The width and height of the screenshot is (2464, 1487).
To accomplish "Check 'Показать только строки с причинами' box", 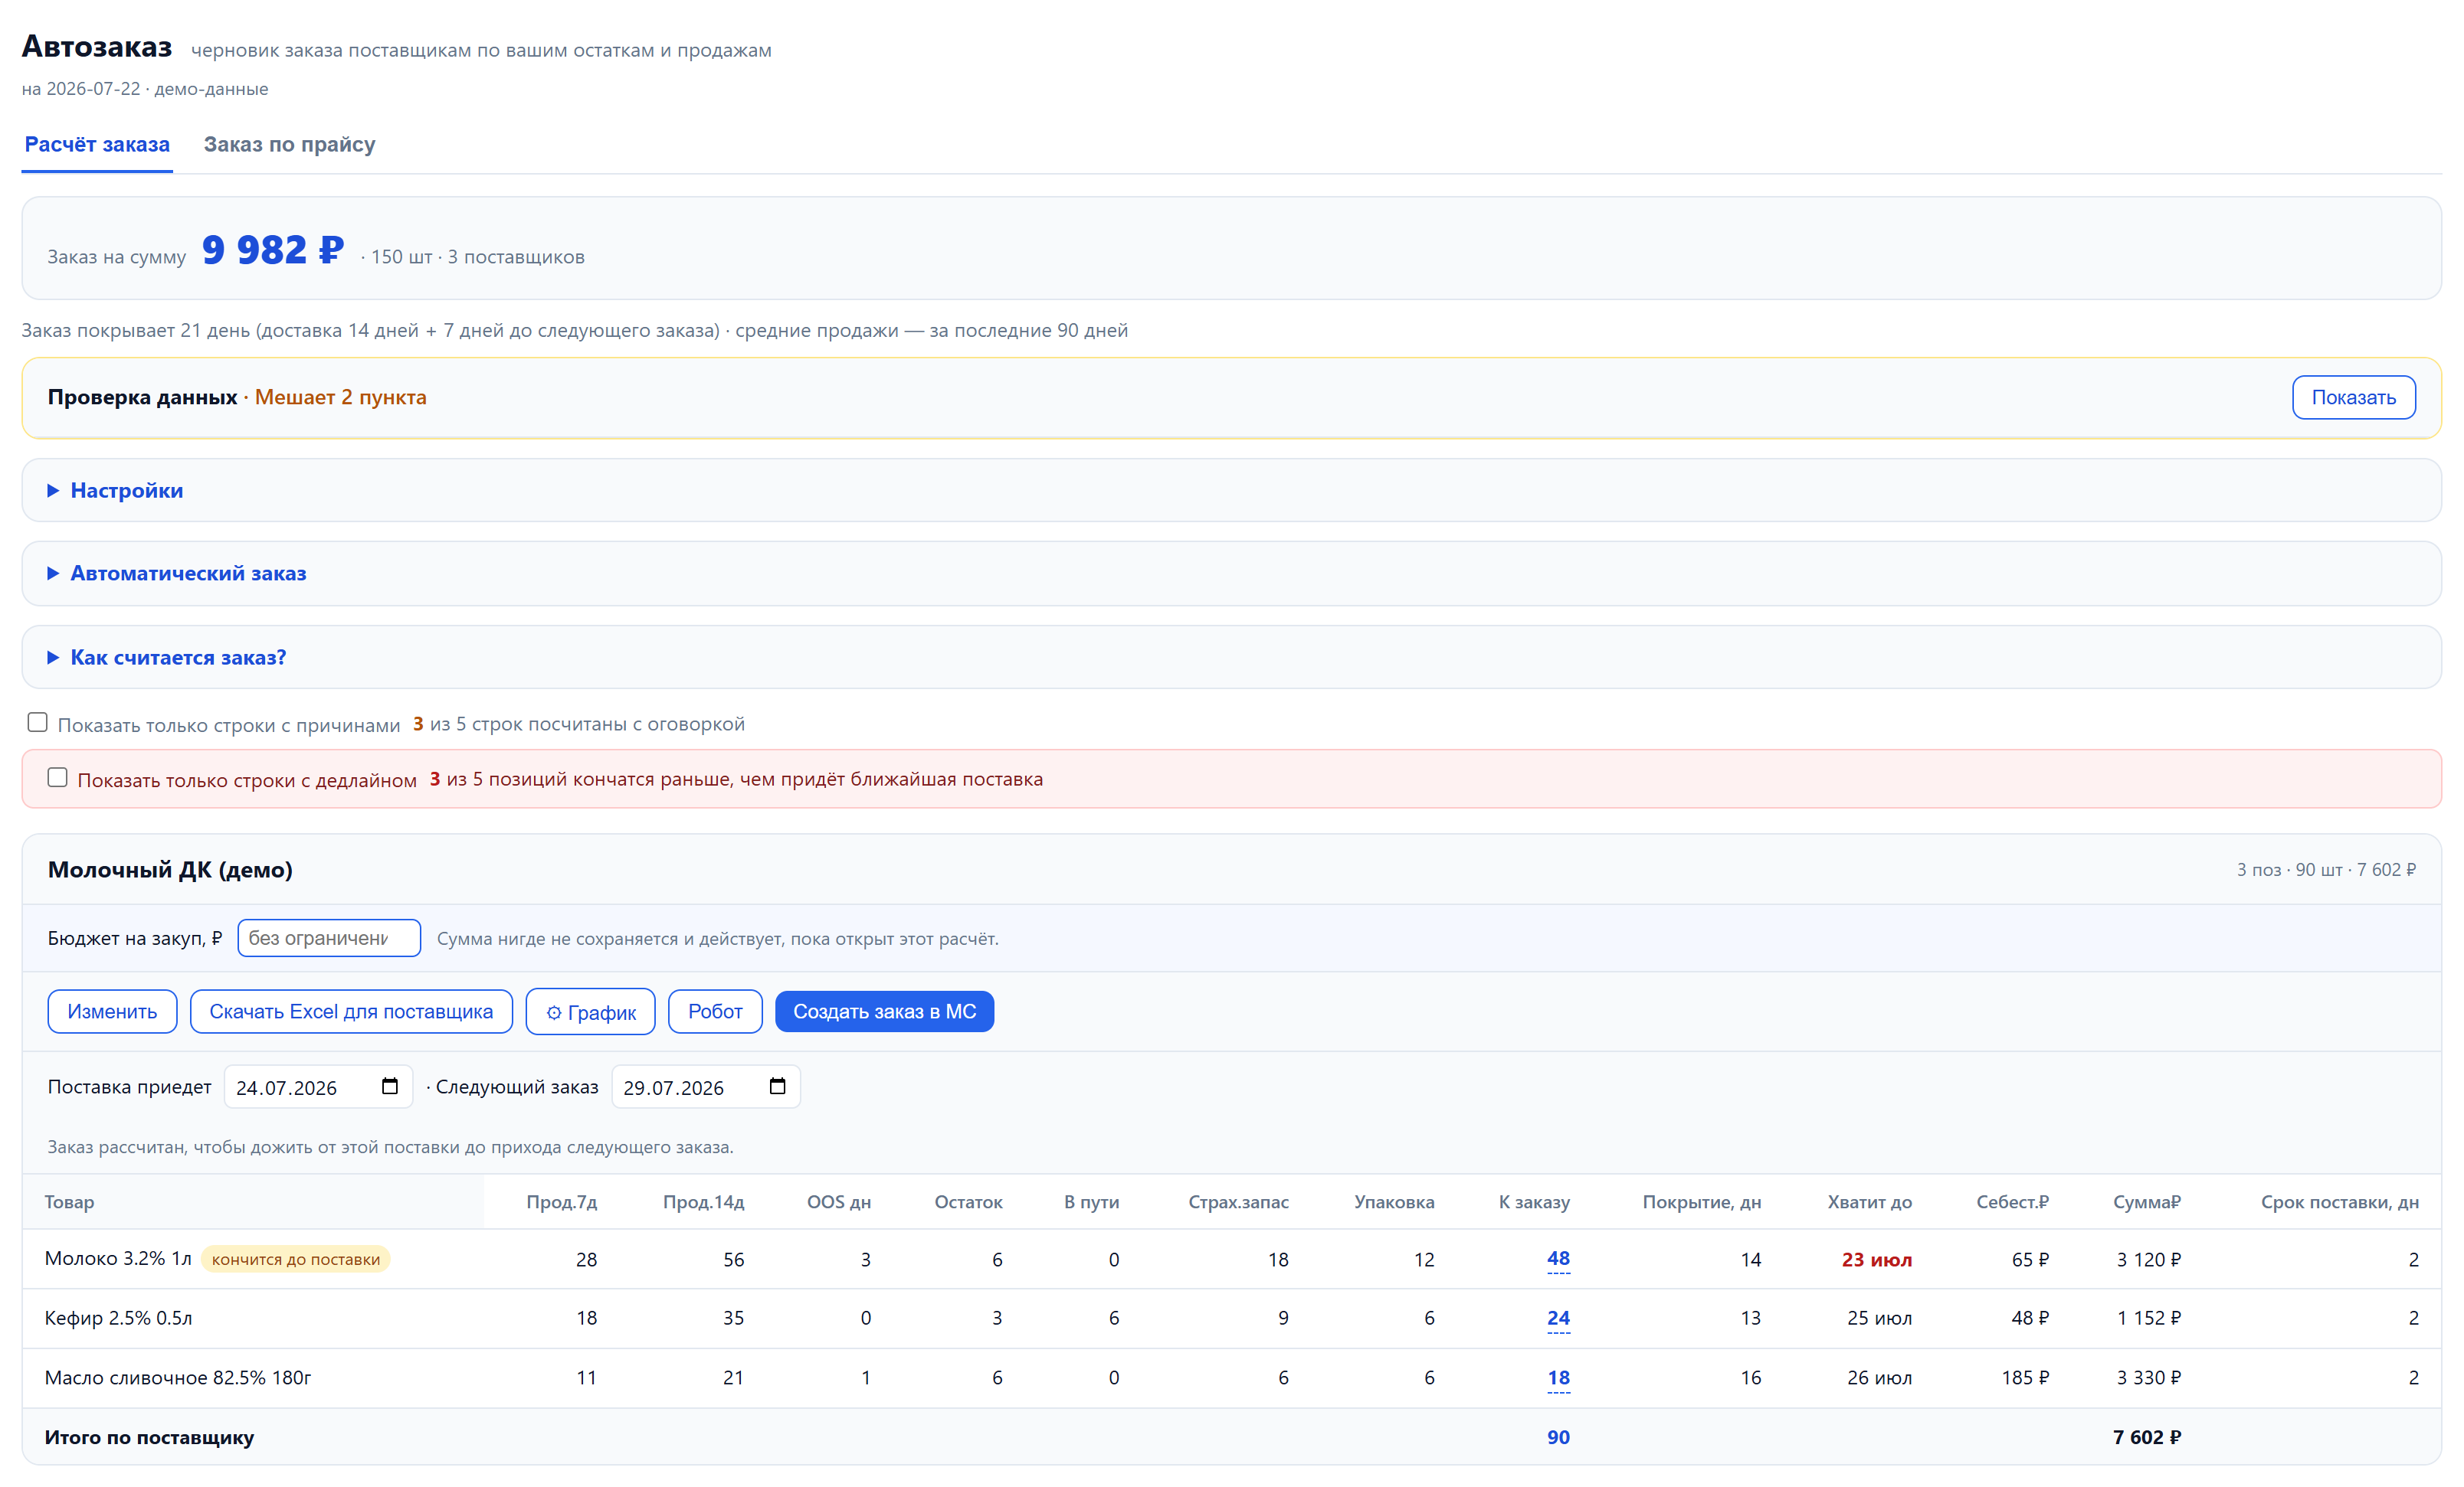I will pos(37,723).
